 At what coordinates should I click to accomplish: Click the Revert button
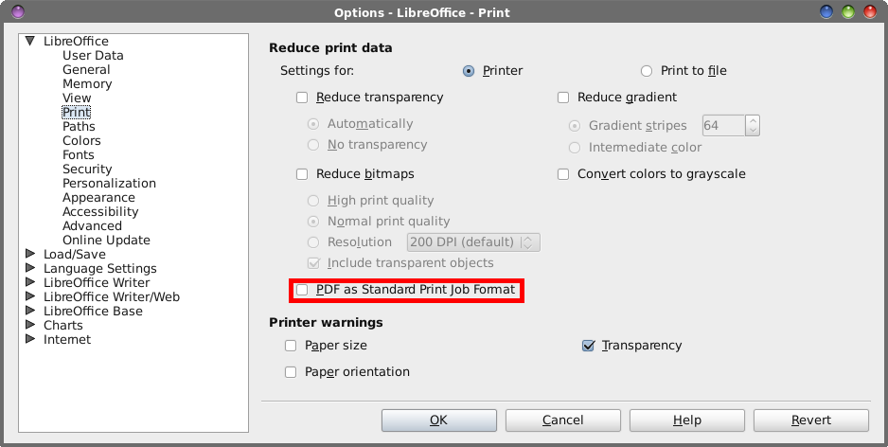tap(811, 420)
